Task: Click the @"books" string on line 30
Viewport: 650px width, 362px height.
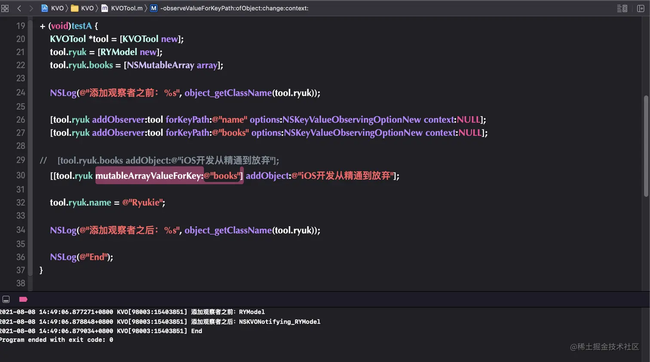Action: point(221,175)
